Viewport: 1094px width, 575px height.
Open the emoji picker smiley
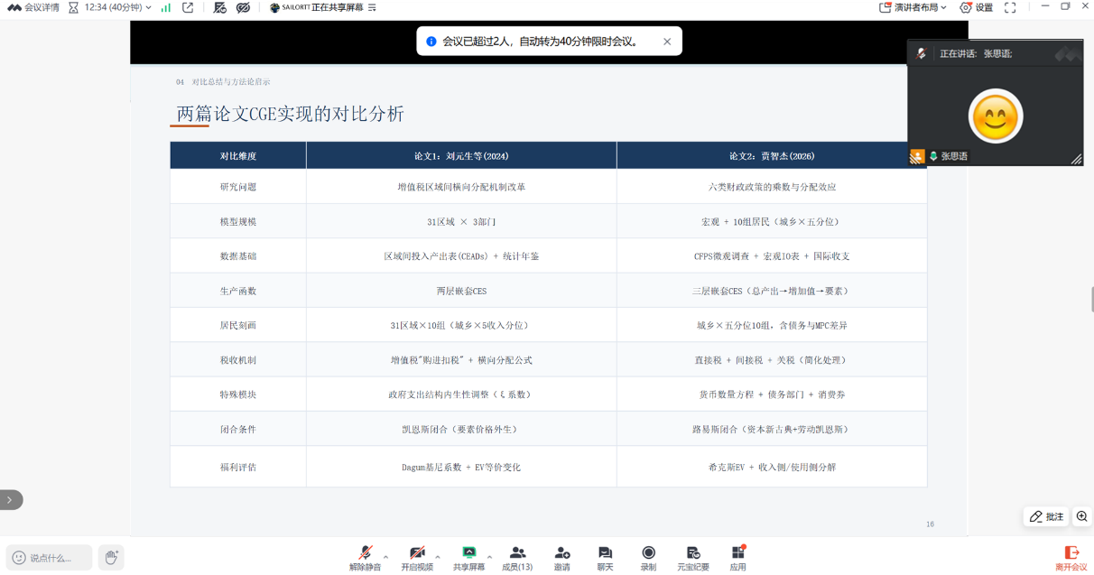pyautogui.click(x=19, y=558)
